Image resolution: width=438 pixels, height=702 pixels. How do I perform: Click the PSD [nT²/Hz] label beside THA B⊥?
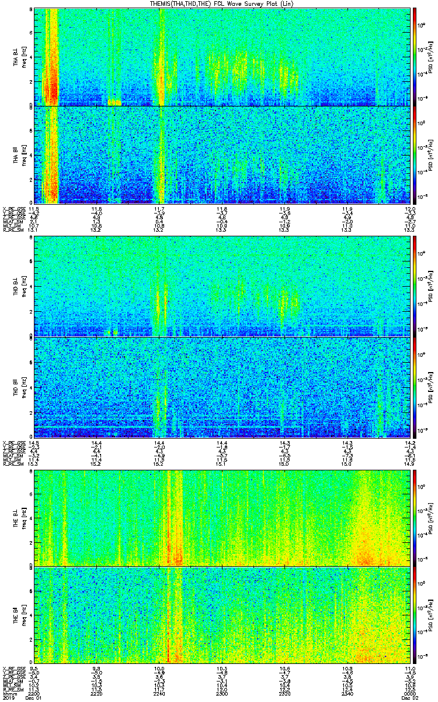[x=431, y=57]
